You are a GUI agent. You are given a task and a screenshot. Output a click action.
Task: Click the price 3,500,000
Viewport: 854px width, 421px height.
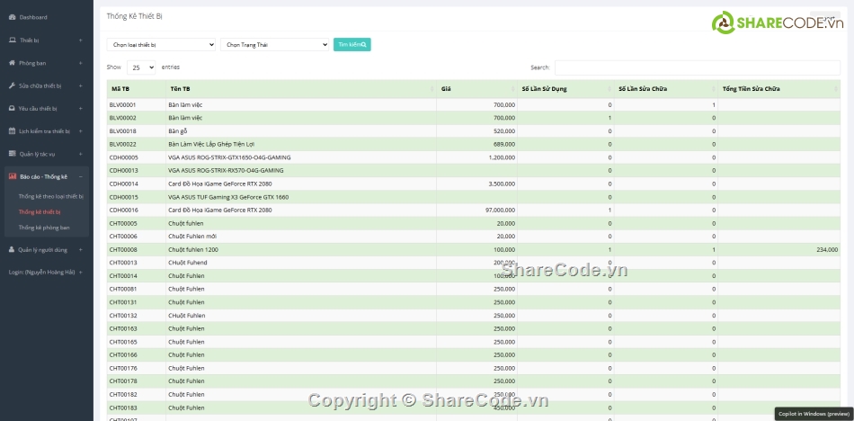[500, 184]
